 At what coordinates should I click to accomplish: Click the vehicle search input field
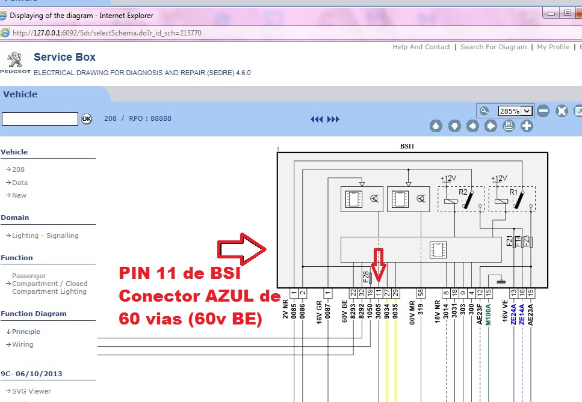pyautogui.click(x=40, y=119)
